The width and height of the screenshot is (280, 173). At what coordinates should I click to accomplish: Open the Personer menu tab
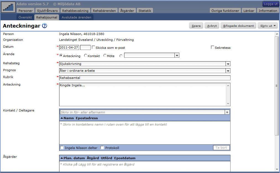coord(25,11)
